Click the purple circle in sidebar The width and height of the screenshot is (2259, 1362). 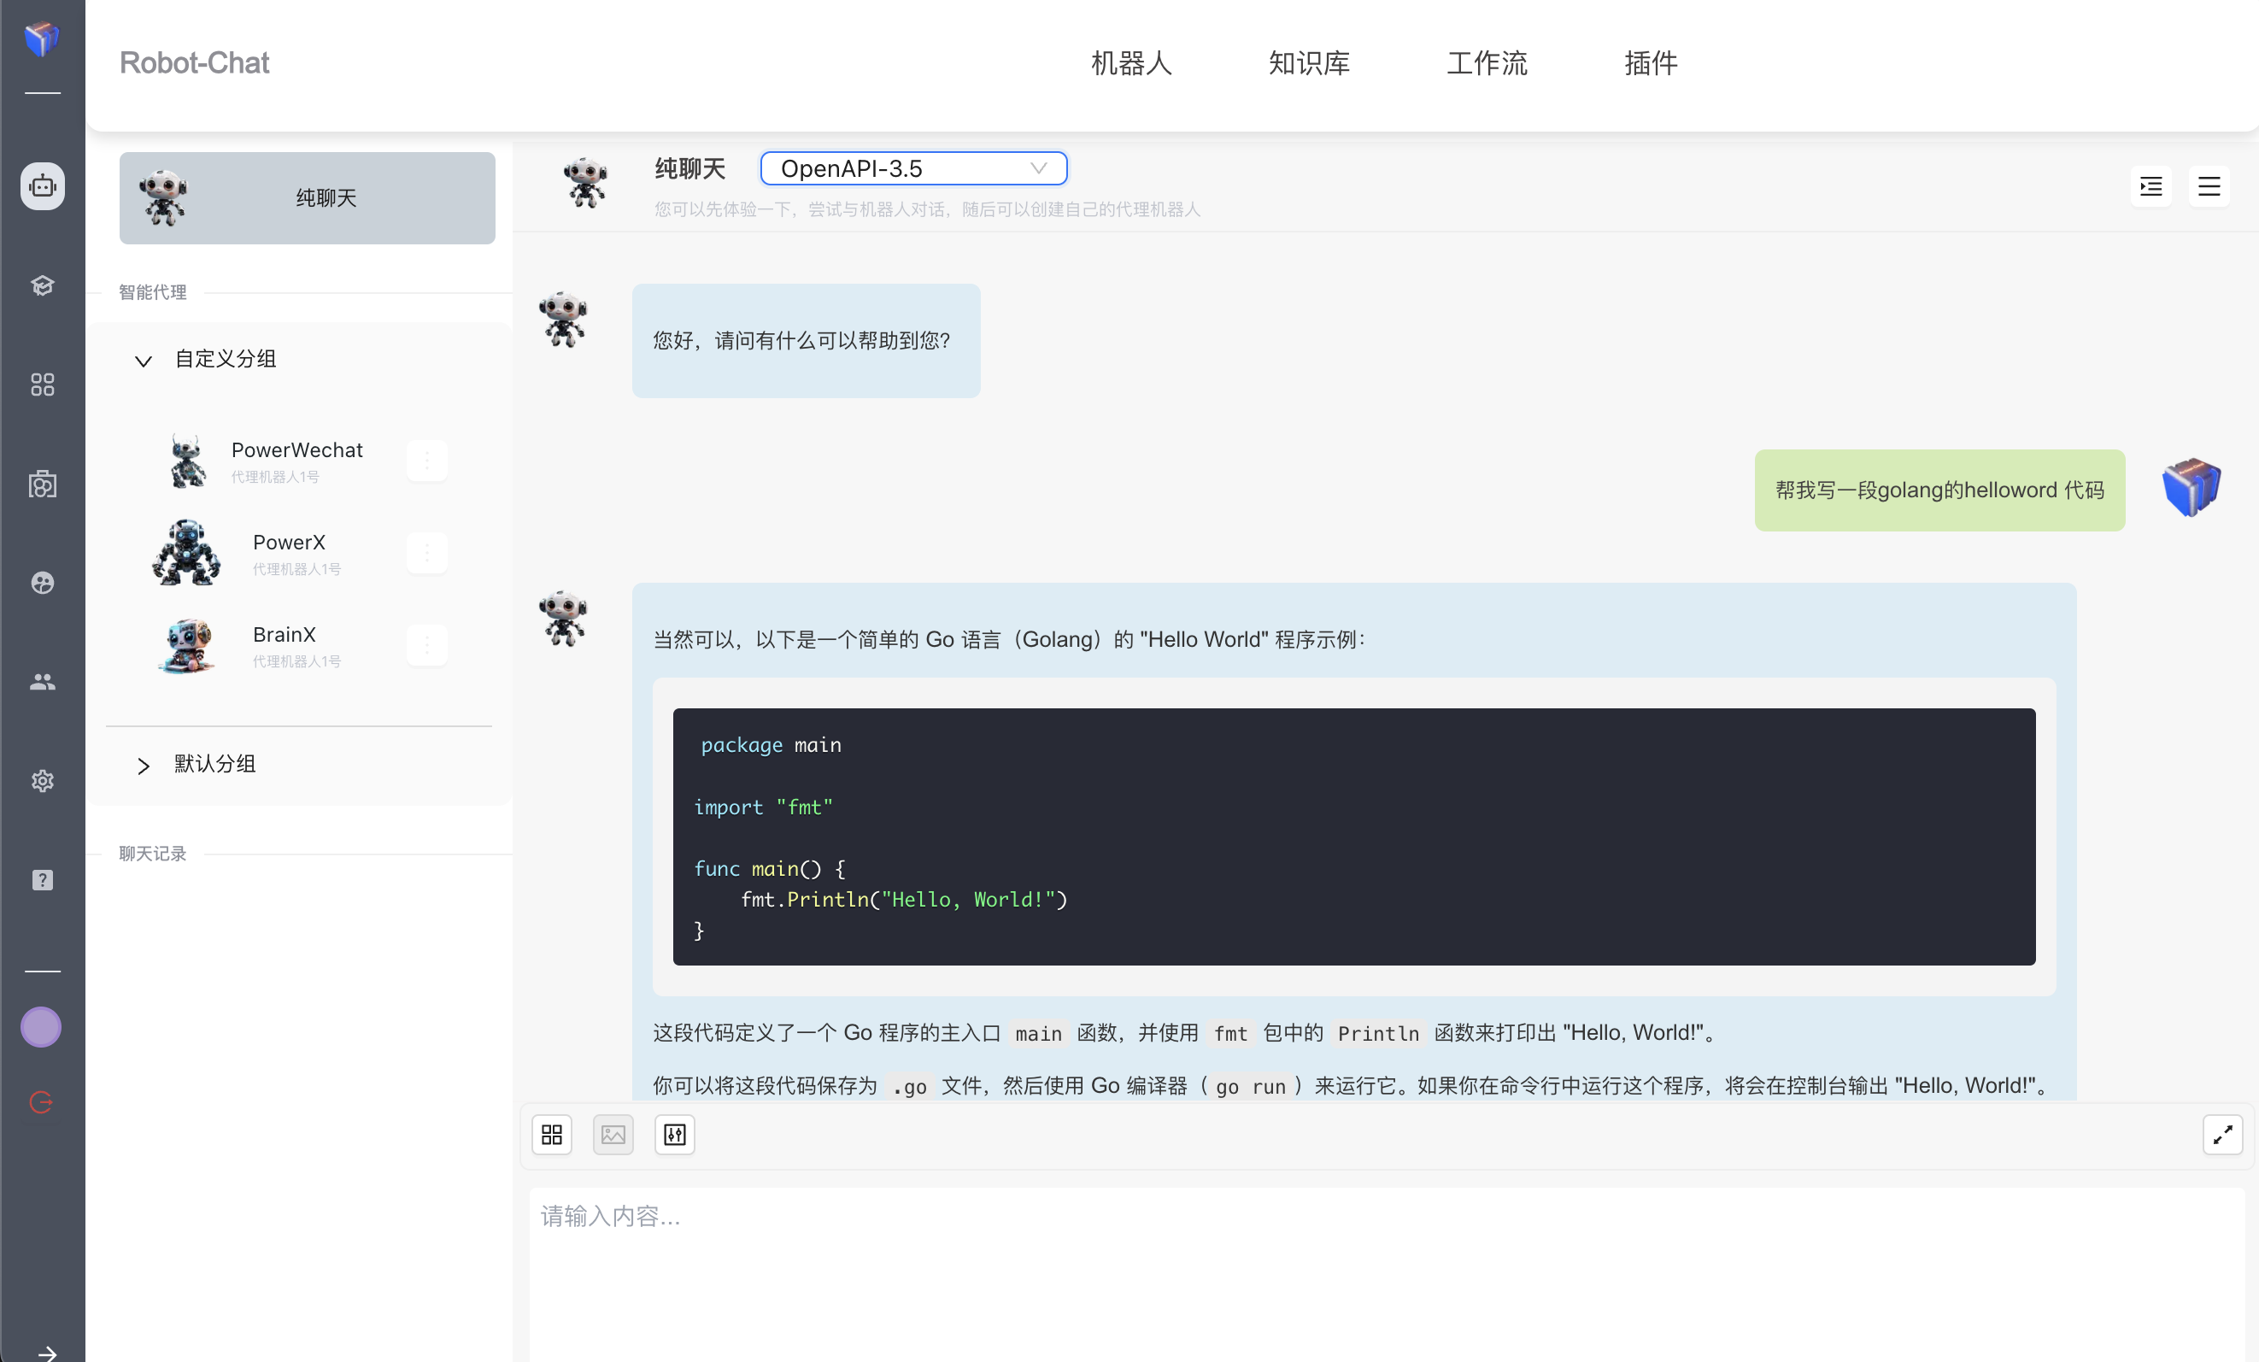(x=41, y=1026)
